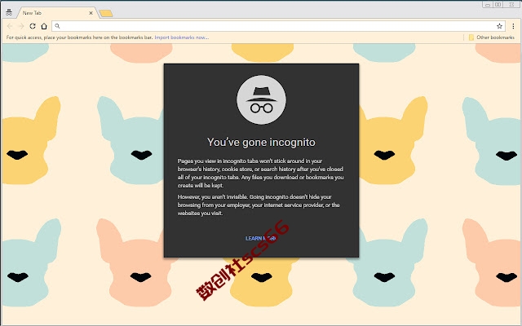The width and height of the screenshot is (522, 326).
Task: Click the LEARN MORE link
Action: click(261, 238)
